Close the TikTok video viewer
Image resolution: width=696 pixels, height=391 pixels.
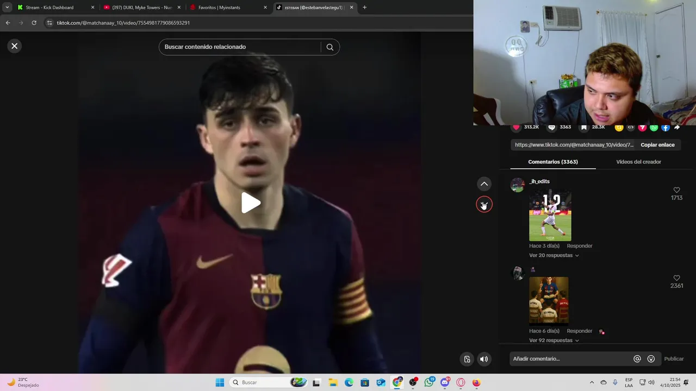coord(15,46)
